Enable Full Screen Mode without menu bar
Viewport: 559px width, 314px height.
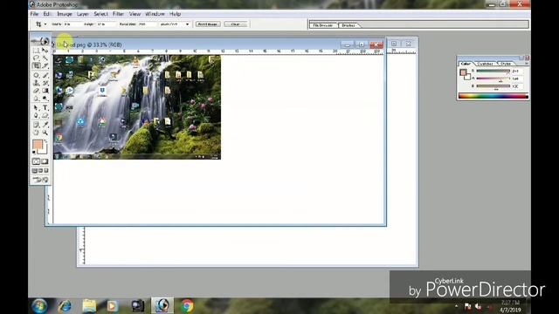pos(46,171)
